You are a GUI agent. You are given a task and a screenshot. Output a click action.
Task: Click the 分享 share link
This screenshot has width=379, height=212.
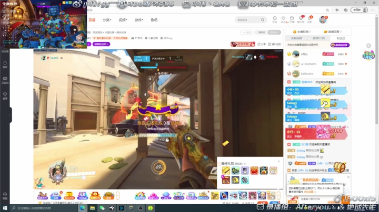(262, 44)
